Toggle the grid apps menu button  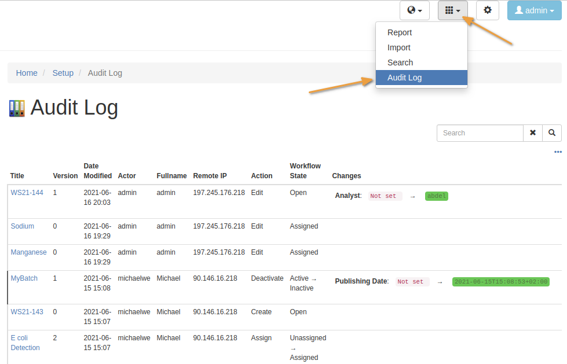coord(452,10)
